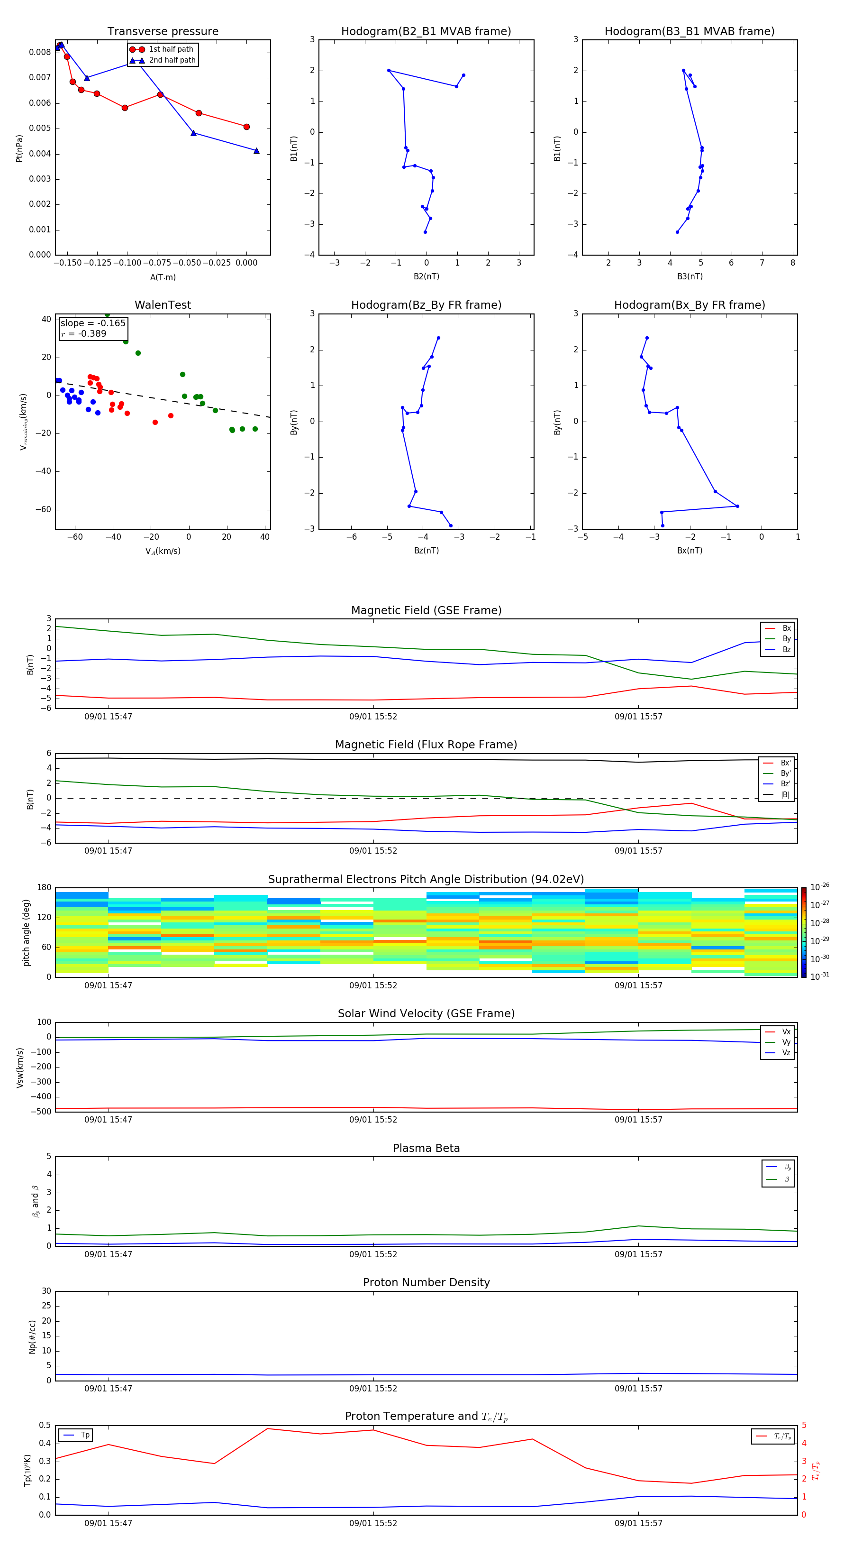The width and height of the screenshot is (853, 1565).
Task: Click 'Hodogram(B3_B1 MVAB frame)' title
Action: [x=690, y=32]
